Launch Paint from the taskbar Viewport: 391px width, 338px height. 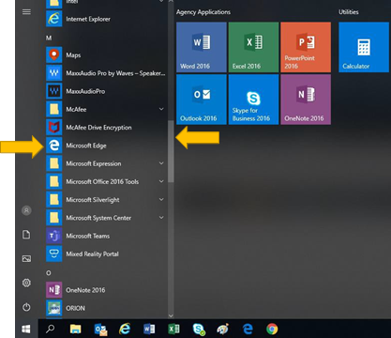pyautogui.click(x=223, y=329)
